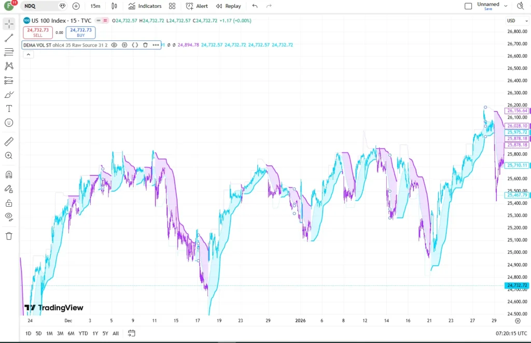Screen dimensions: 531x343
Task: Toggle lock all drawings
Action: click(x=9, y=203)
